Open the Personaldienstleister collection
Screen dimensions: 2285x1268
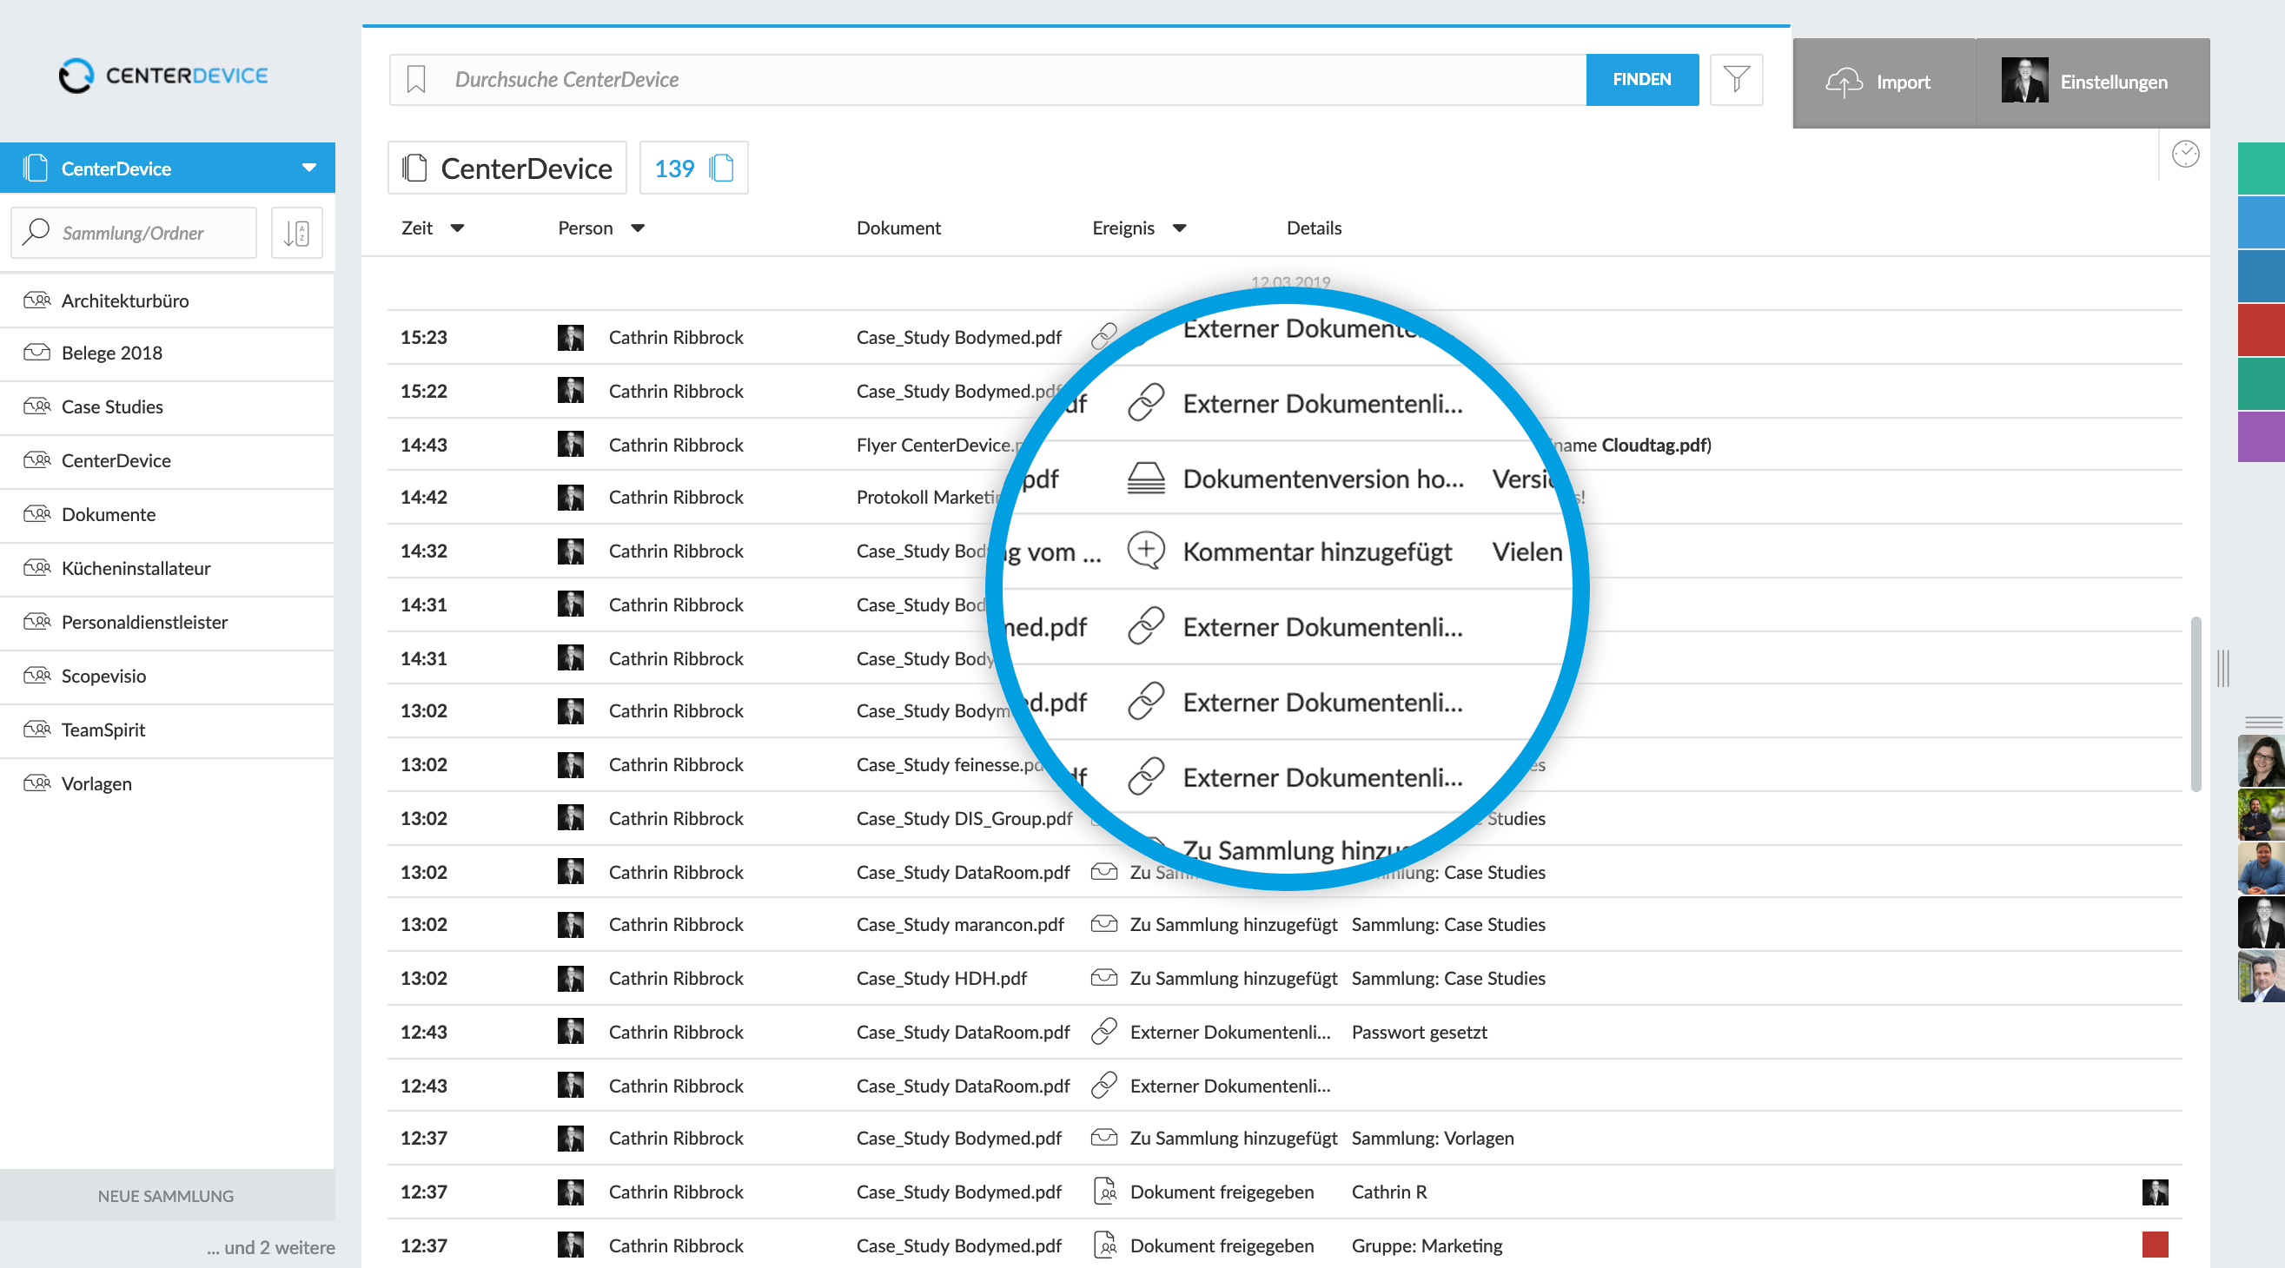tap(168, 623)
